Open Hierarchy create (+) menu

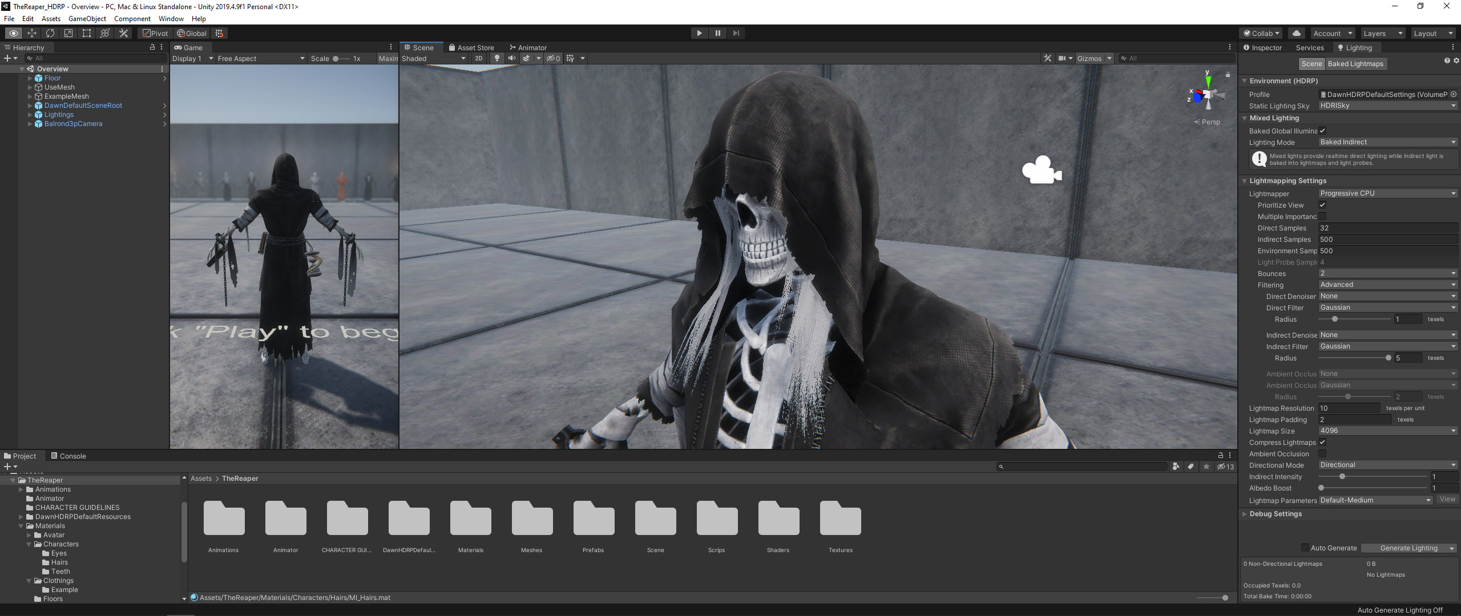(10, 58)
